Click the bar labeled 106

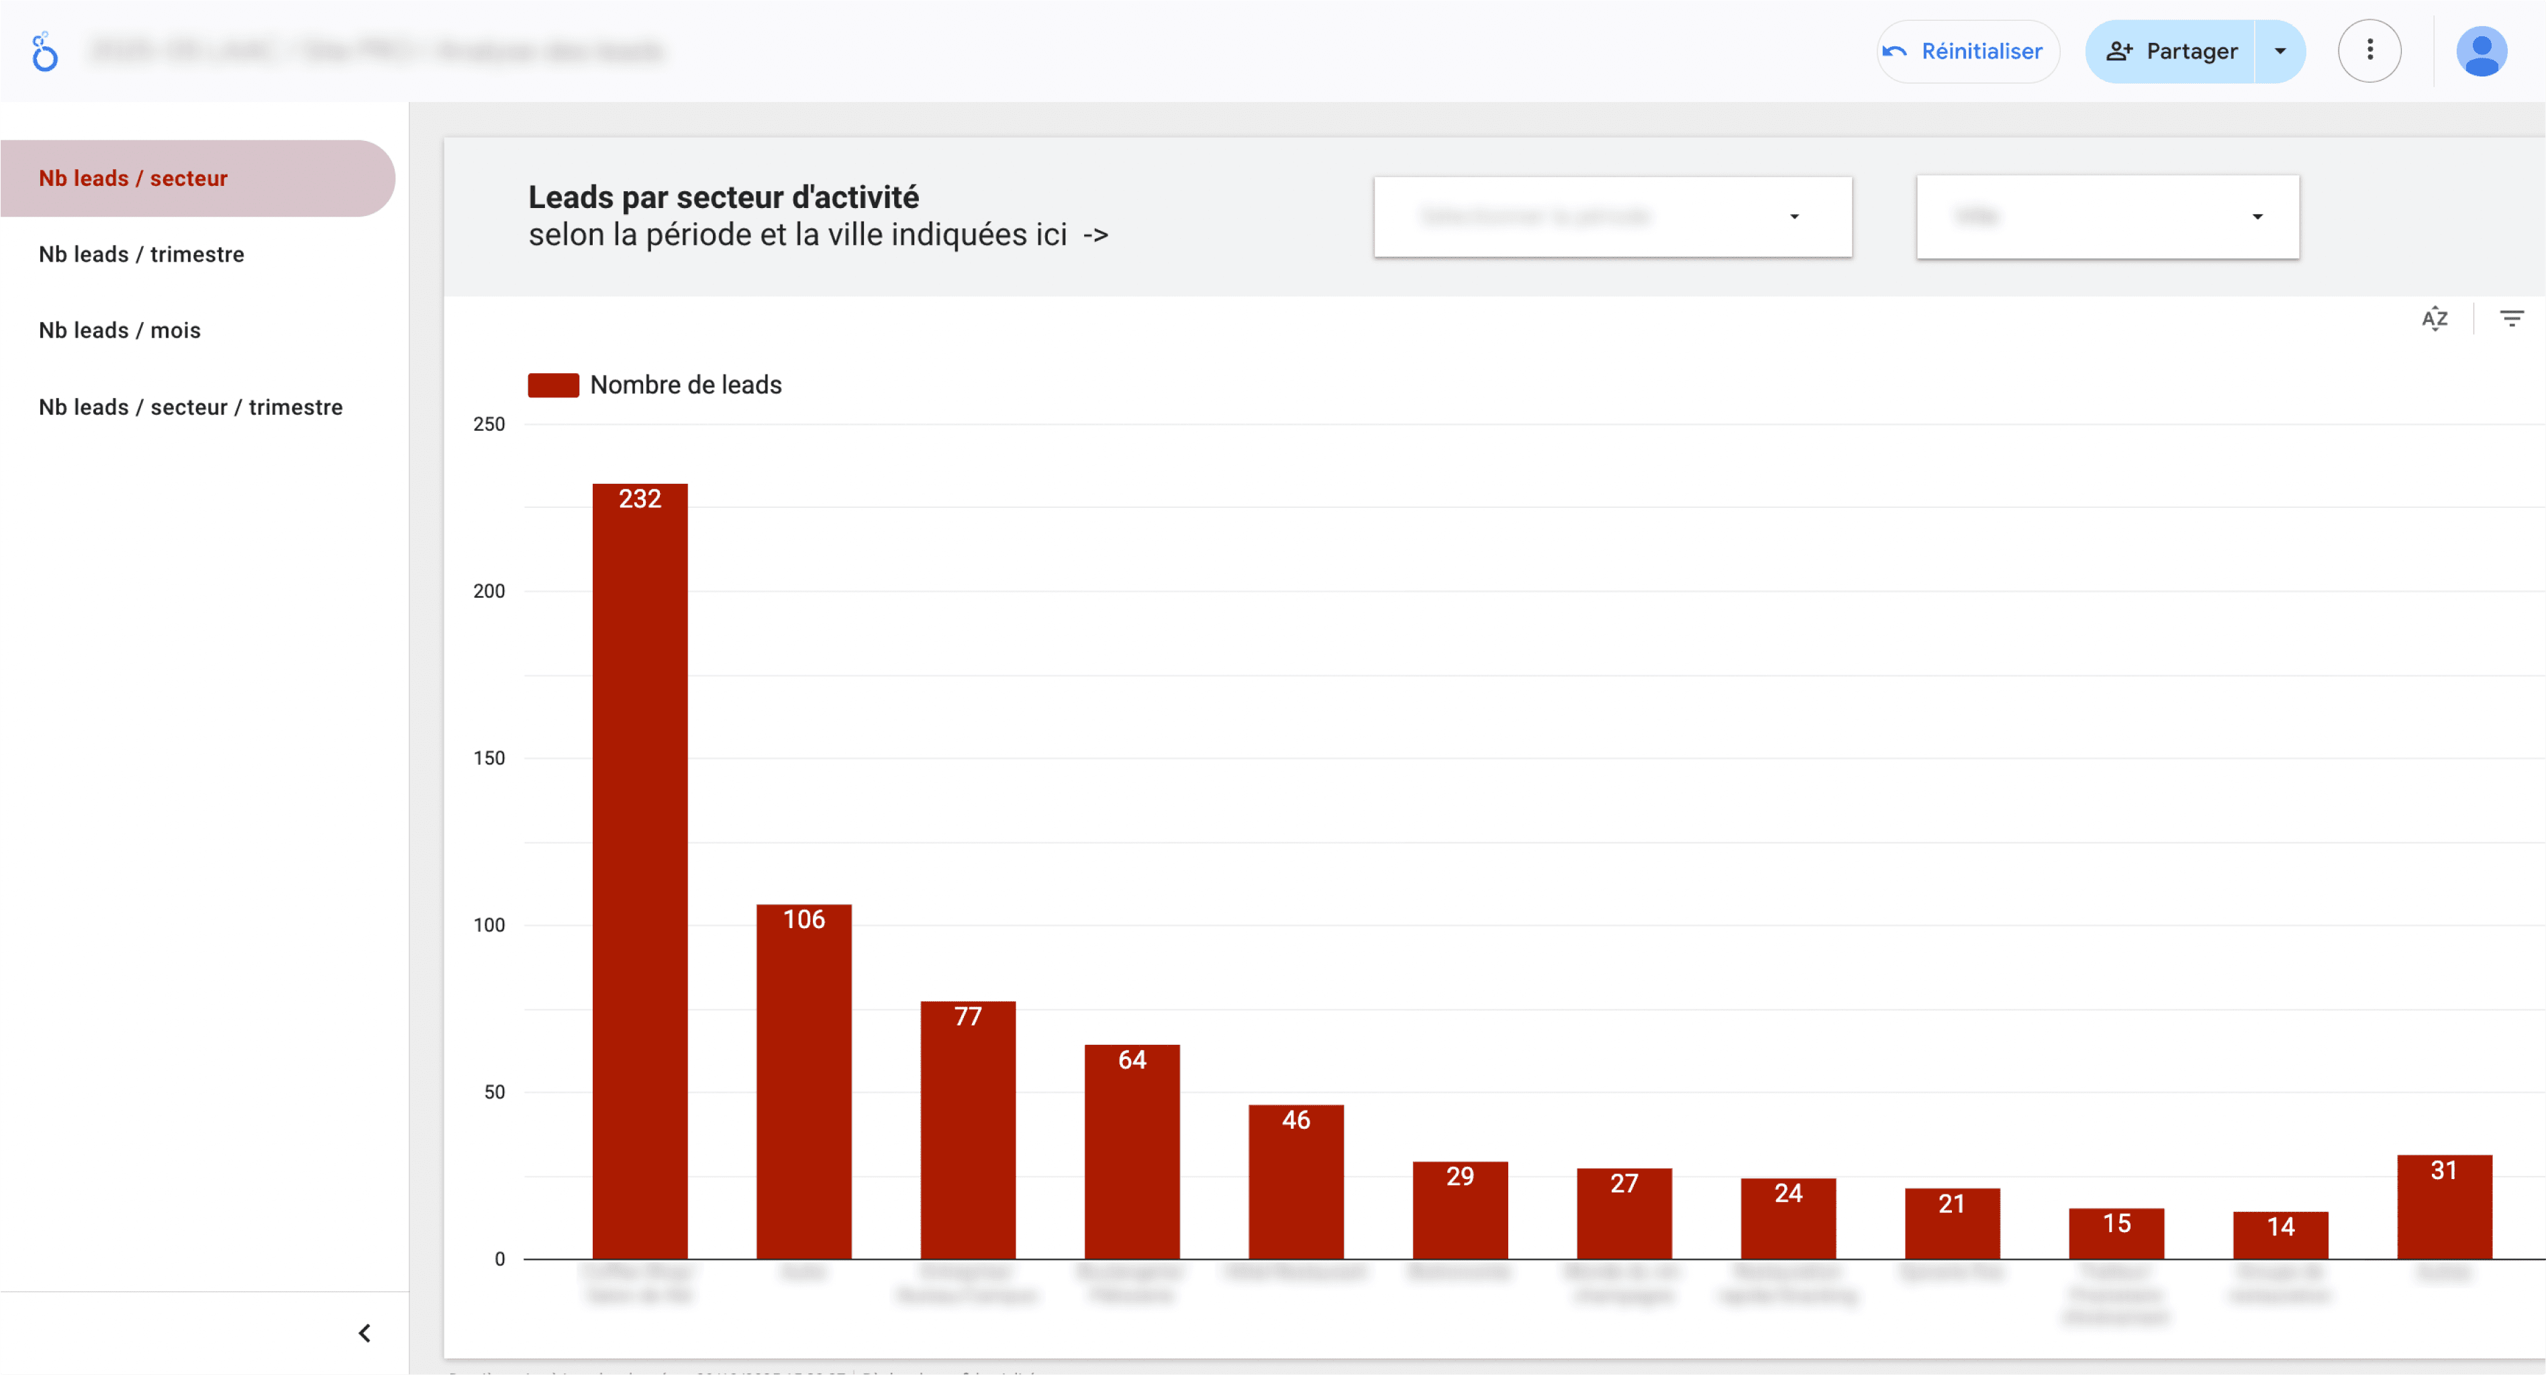pyautogui.click(x=803, y=1080)
